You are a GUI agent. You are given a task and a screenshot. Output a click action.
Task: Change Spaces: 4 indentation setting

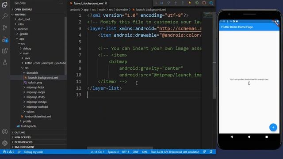113,152
